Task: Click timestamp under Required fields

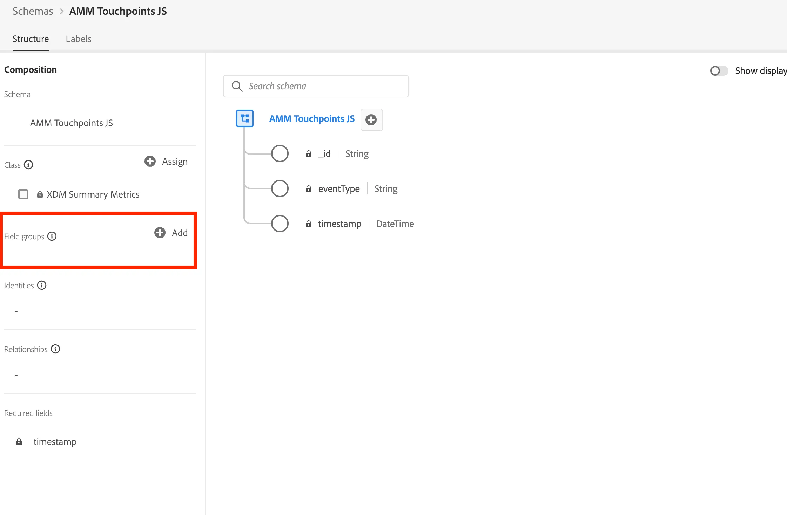Action: pyautogui.click(x=55, y=442)
